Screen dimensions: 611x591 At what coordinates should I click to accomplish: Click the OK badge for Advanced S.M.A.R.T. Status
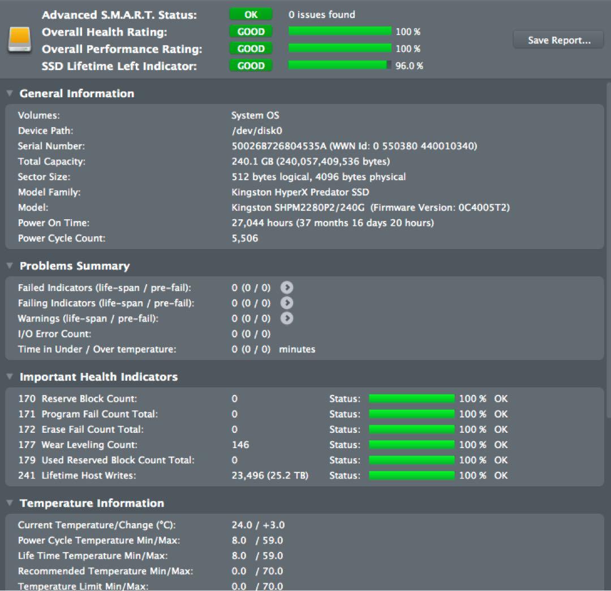(x=251, y=14)
